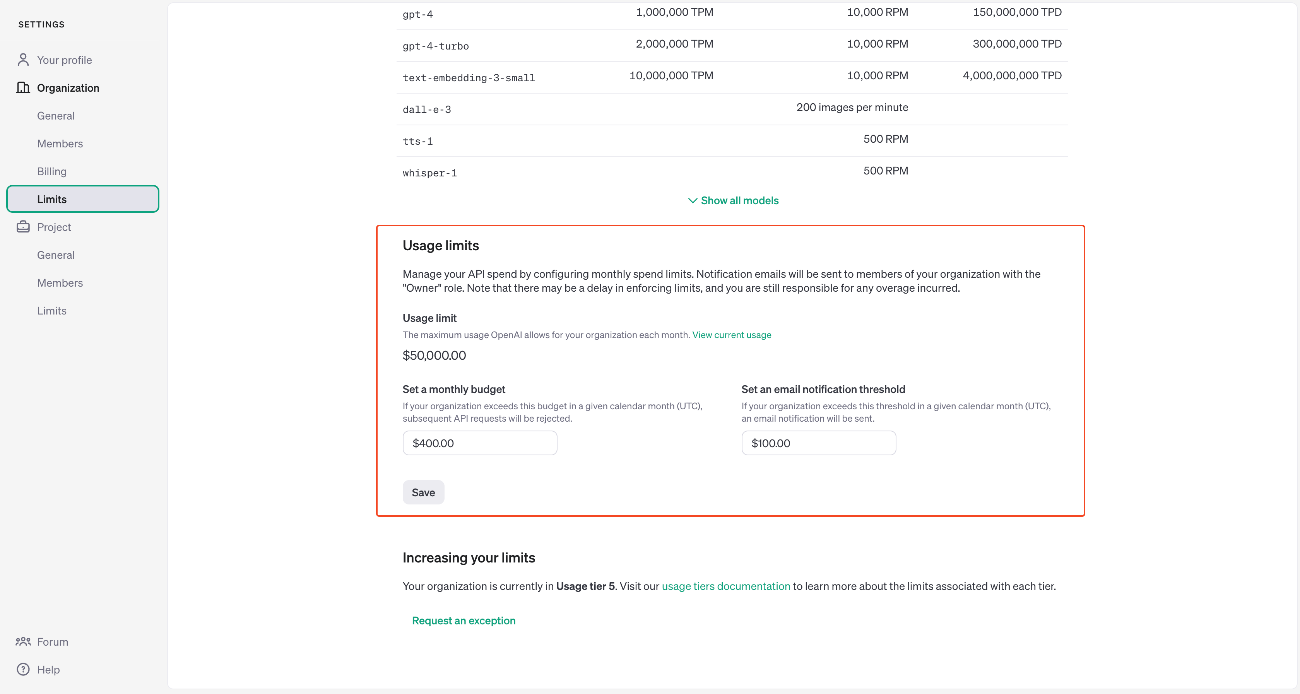
Task: Expand the Show all models list
Action: [739, 201]
